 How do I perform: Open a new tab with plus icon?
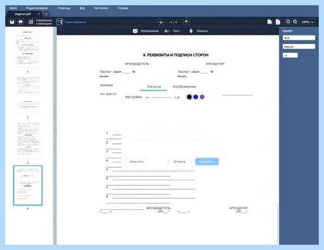click(46, 14)
